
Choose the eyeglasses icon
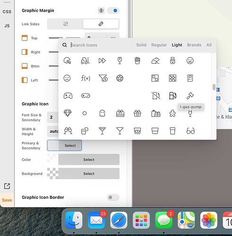[x=190, y=131]
